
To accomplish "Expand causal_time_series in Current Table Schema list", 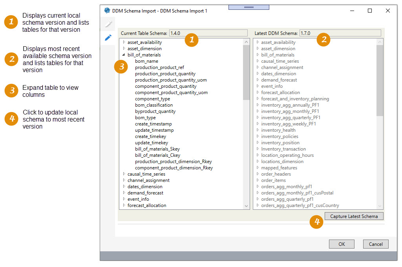I will [124, 174].
